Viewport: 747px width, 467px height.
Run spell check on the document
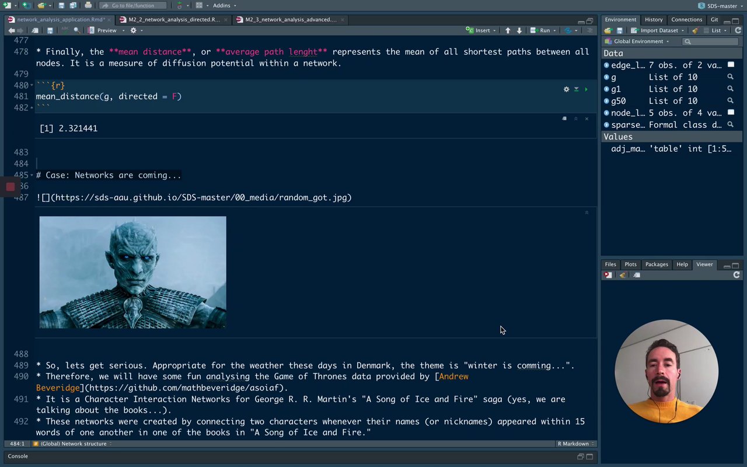[x=65, y=30]
